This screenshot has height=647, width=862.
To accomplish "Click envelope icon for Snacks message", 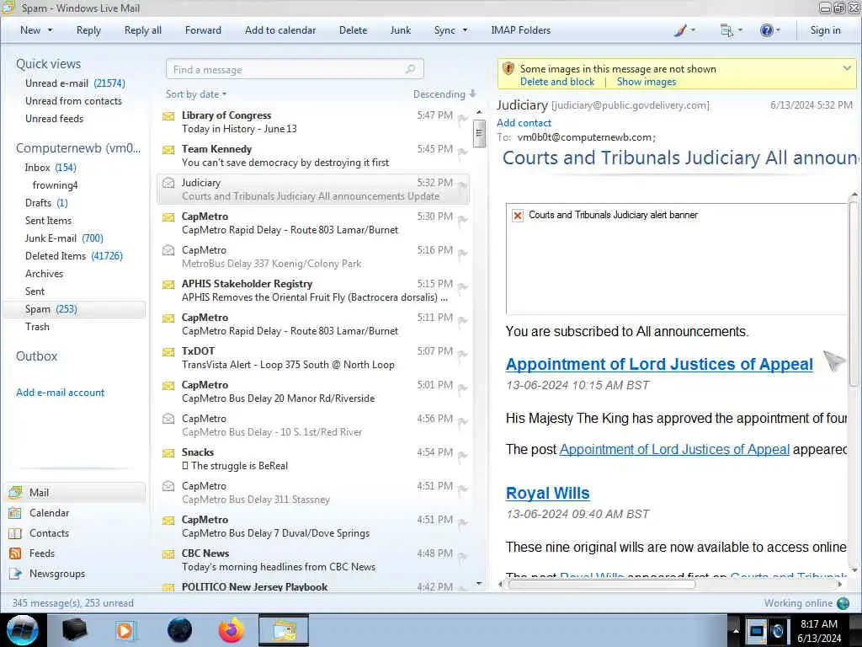I will [x=168, y=452].
